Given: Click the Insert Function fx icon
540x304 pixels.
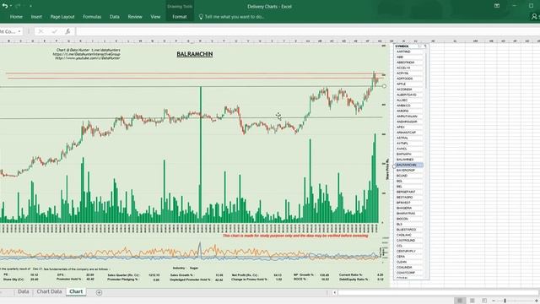Looking at the screenshot, I should (x=67, y=31).
